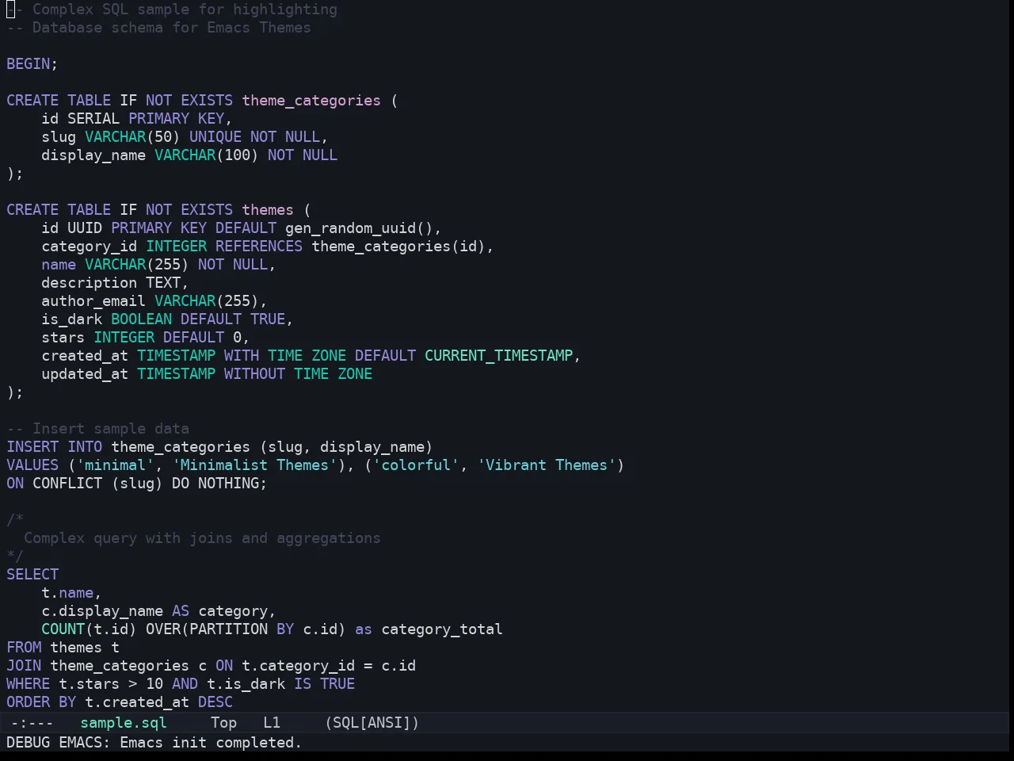Image resolution: width=1014 pixels, height=761 pixels.
Task: Click 'PARTITION BY' in the OVER clause
Action: pos(242,629)
